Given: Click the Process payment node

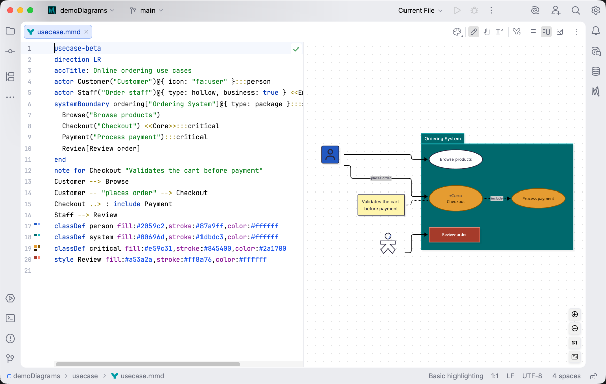Looking at the screenshot, I should coord(538,199).
